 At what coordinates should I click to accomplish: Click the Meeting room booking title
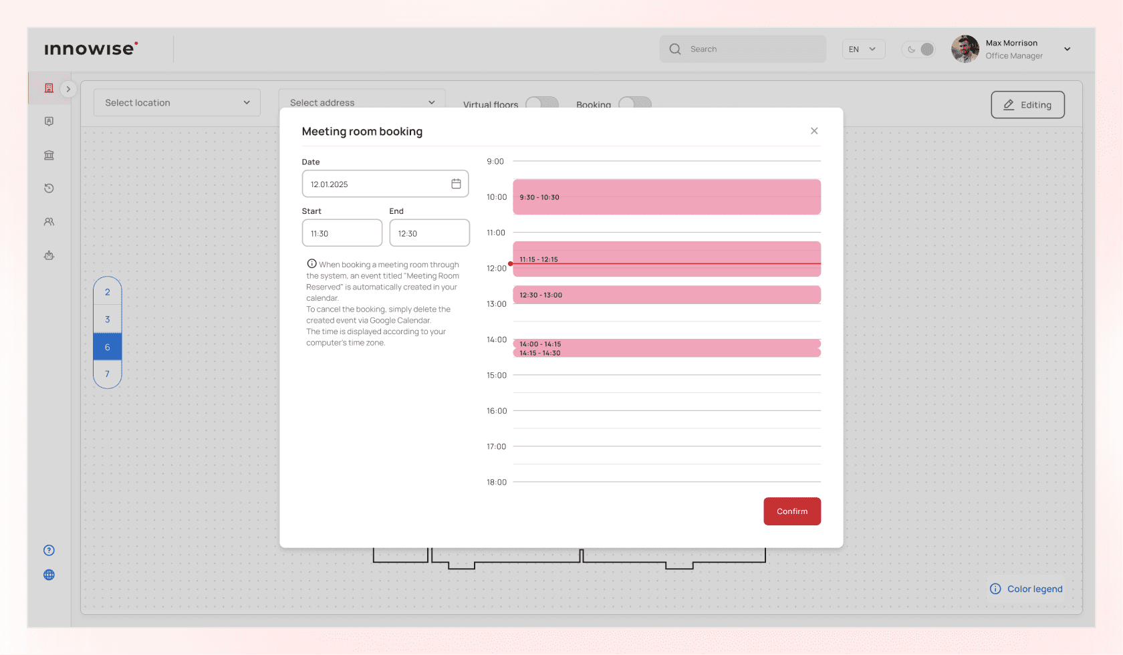coord(362,132)
